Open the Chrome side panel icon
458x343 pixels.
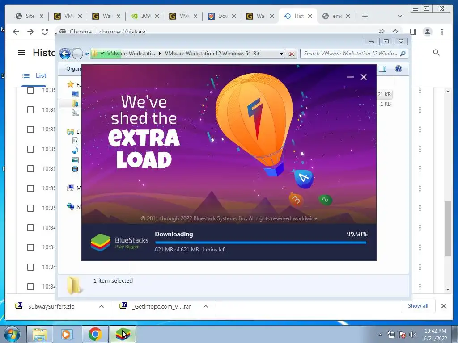(413, 32)
